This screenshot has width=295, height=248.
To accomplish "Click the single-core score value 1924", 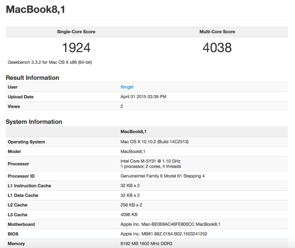I will (x=76, y=48).
